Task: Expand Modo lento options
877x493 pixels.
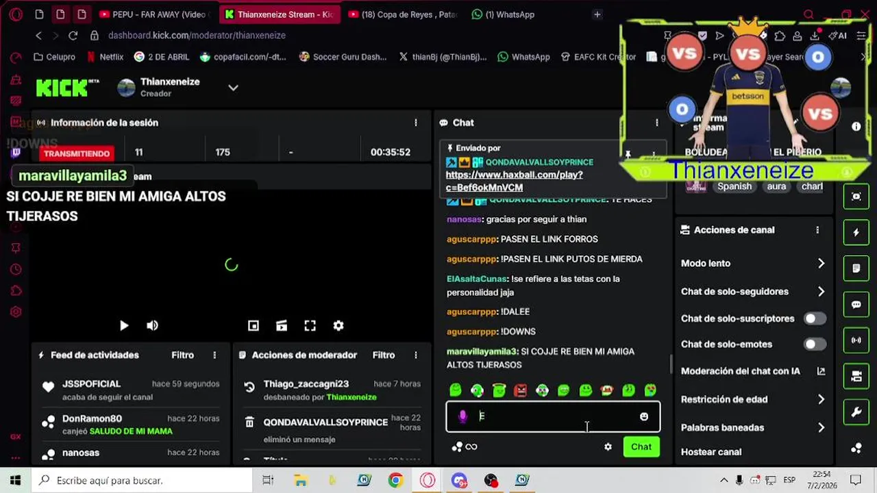Action: point(822,264)
